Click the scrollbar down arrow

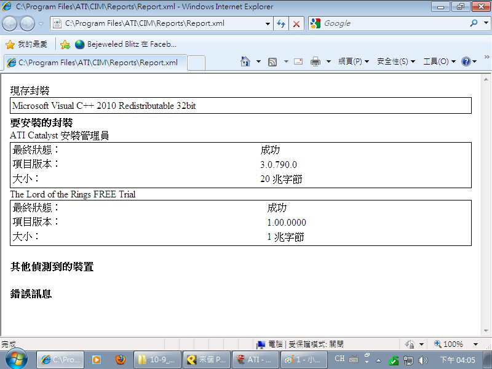(x=486, y=330)
